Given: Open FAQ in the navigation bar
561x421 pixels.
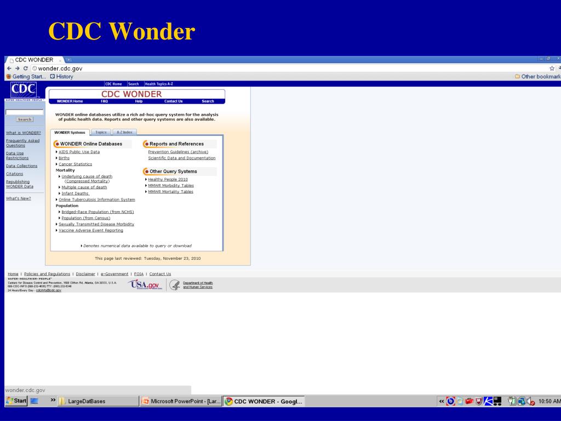Looking at the screenshot, I should 104,101.
